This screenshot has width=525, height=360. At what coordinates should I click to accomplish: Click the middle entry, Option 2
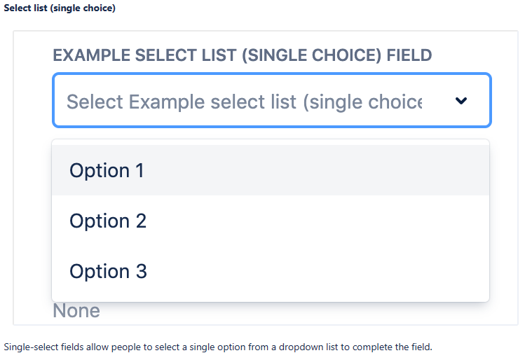click(x=270, y=221)
